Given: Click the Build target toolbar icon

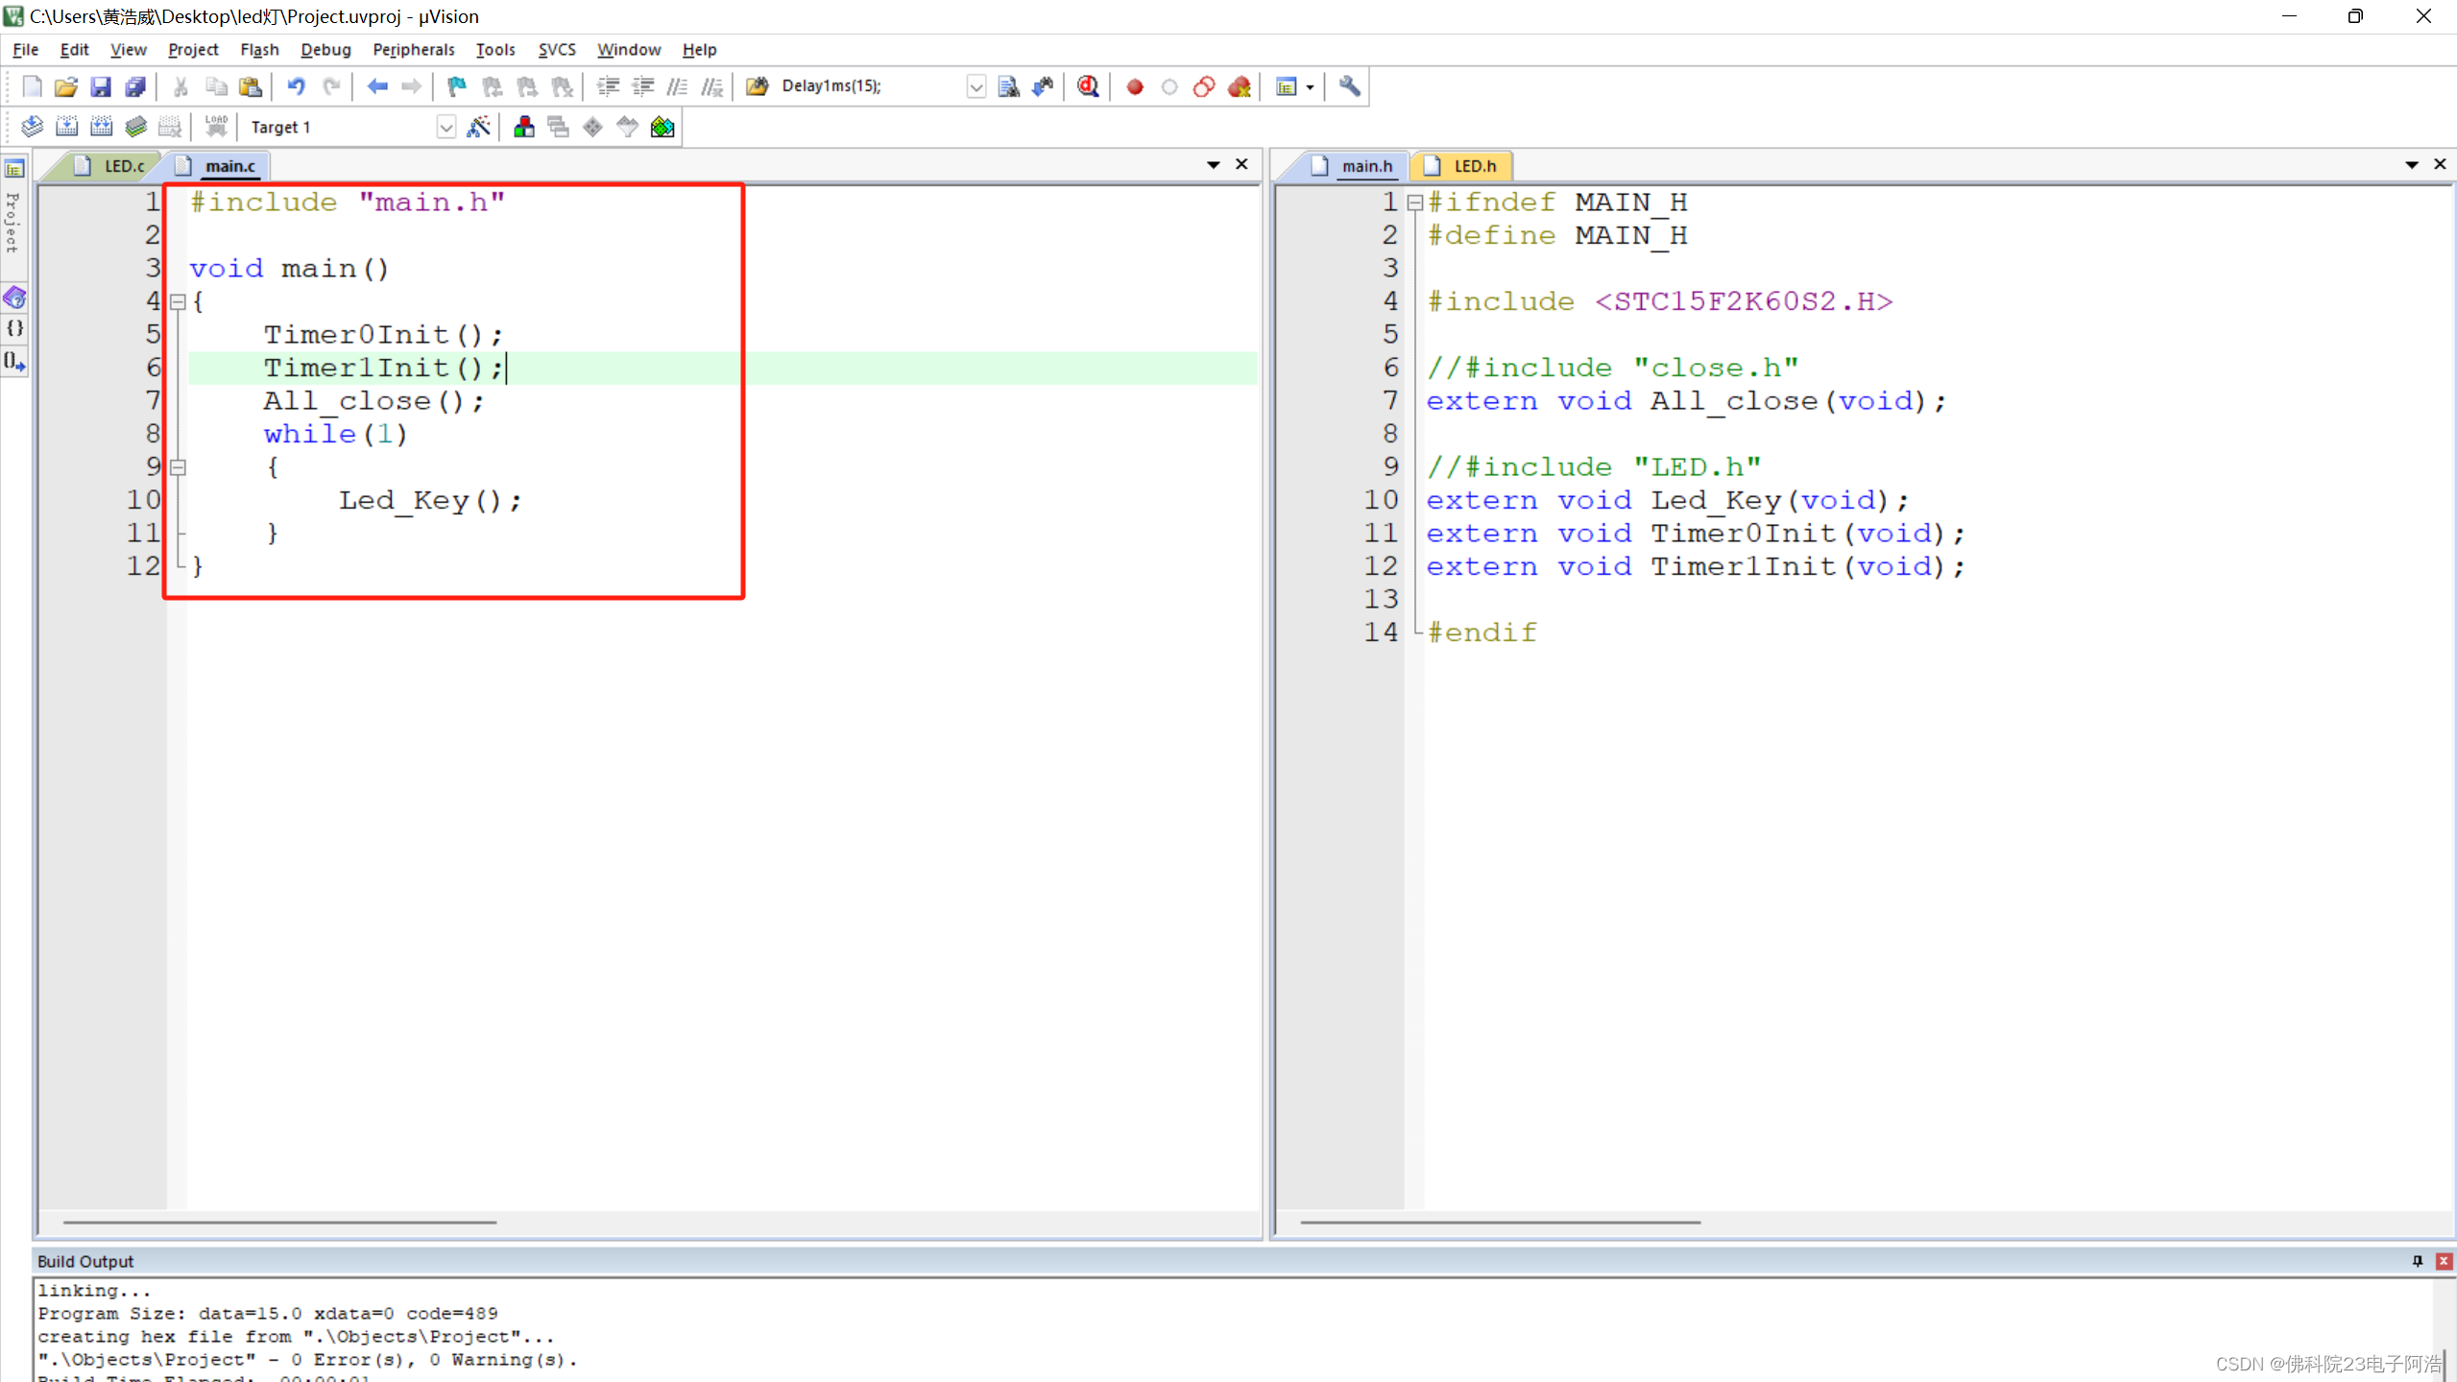Looking at the screenshot, I should [66, 127].
